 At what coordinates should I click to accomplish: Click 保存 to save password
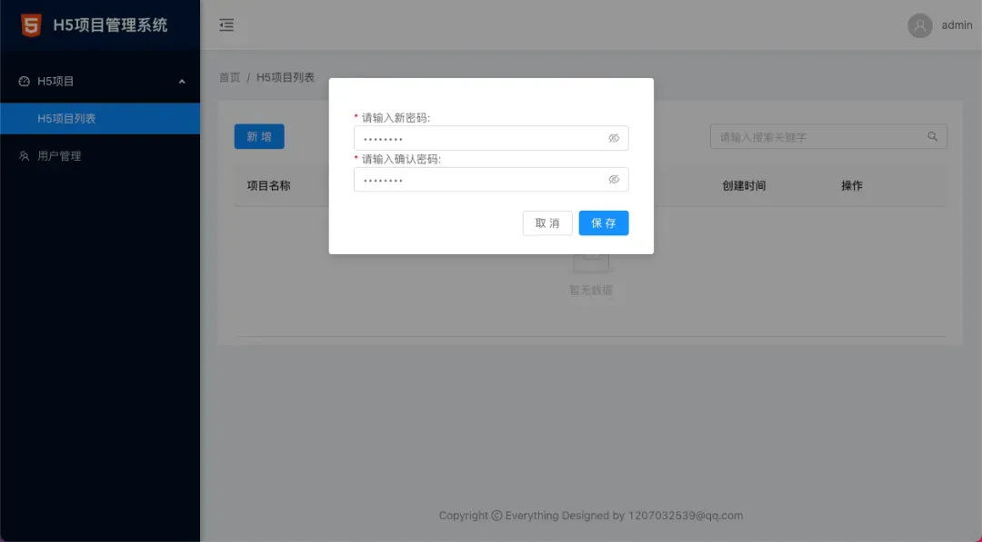(x=604, y=223)
